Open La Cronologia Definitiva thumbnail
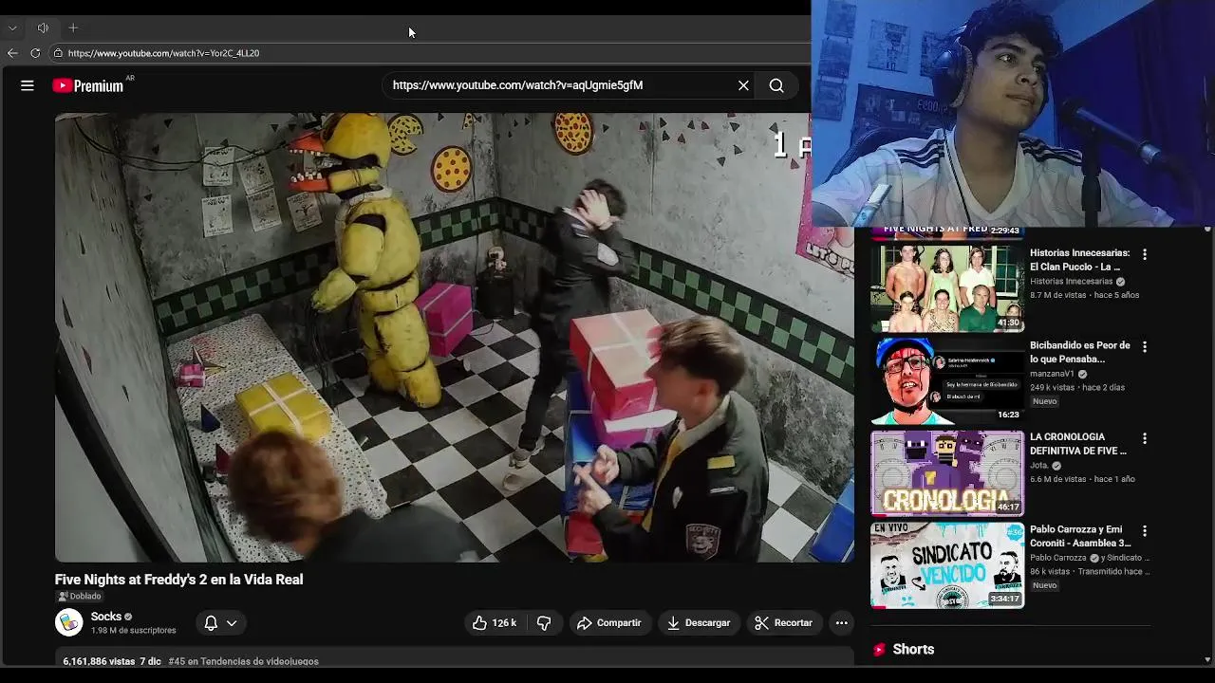1215x683 pixels. pos(947,472)
